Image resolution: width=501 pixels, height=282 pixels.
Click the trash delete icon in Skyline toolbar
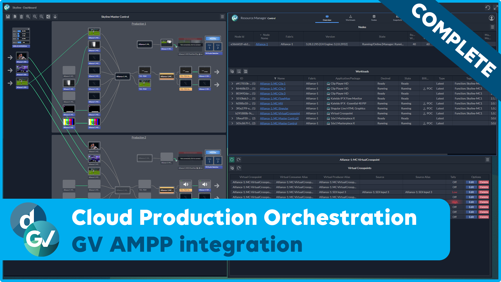tap(21, 16)
